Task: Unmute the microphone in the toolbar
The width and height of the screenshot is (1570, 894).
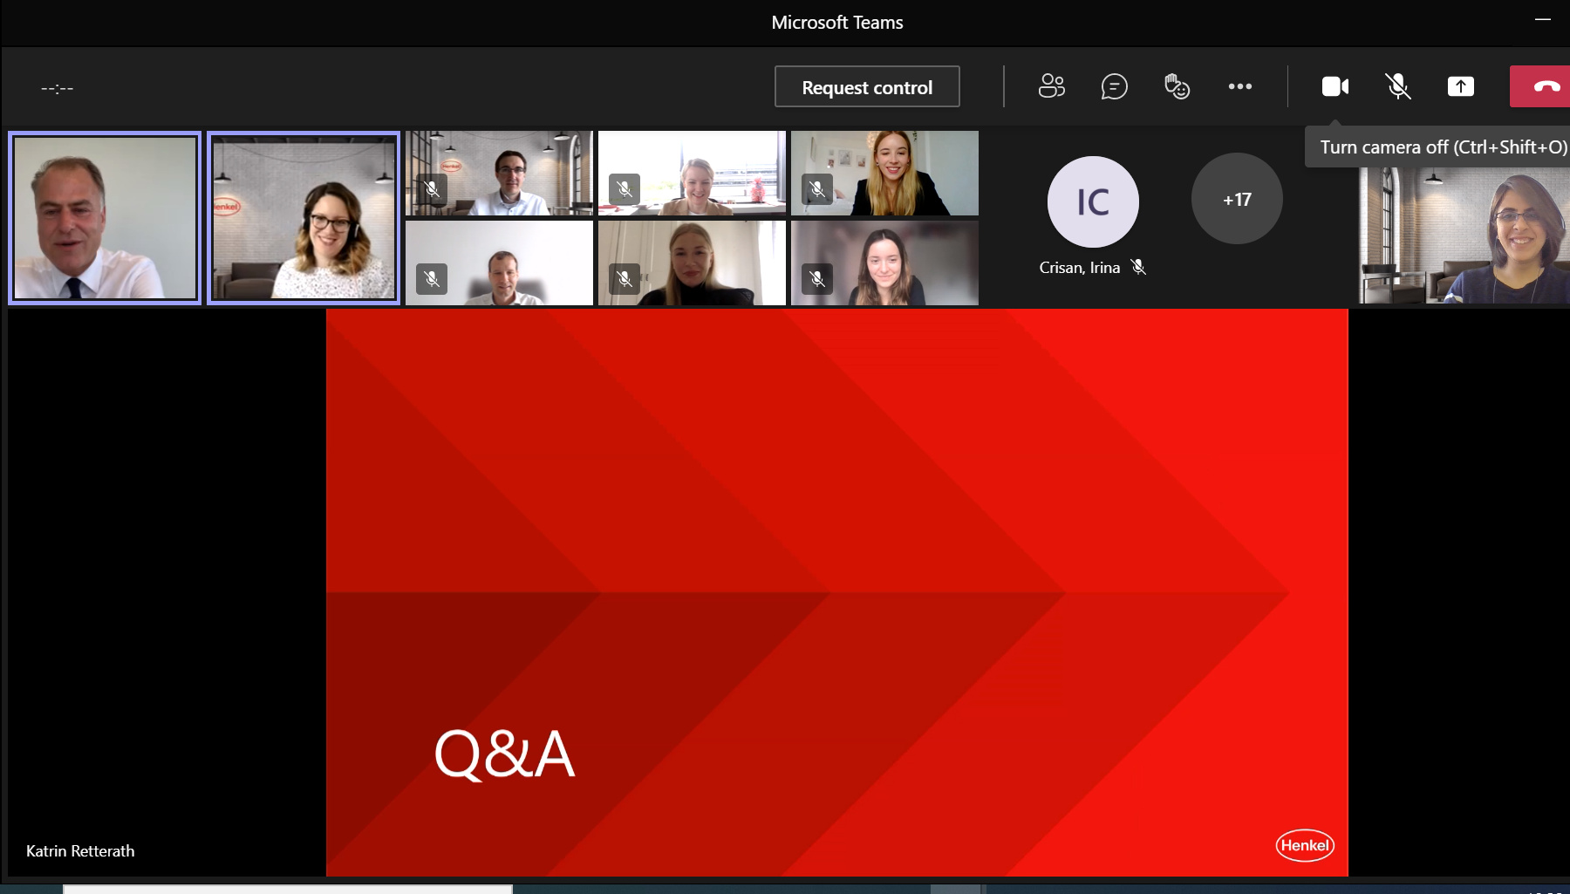Action: [x=1398, y=86]
